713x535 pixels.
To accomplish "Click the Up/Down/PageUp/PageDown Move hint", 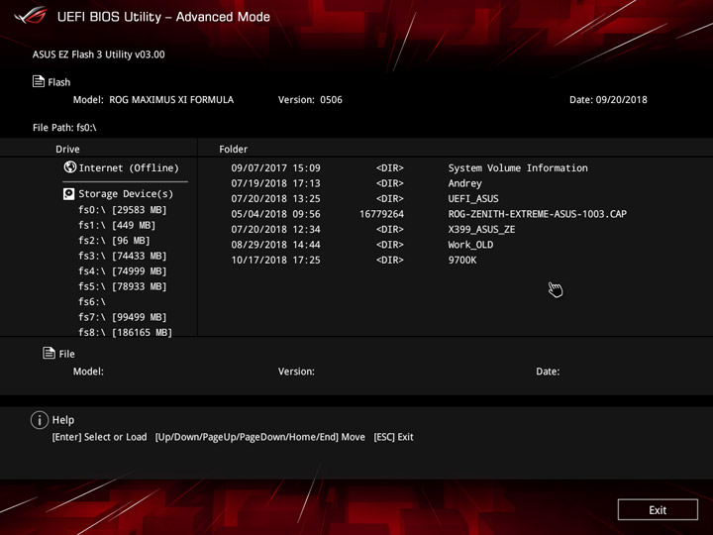I will point(260,437).
